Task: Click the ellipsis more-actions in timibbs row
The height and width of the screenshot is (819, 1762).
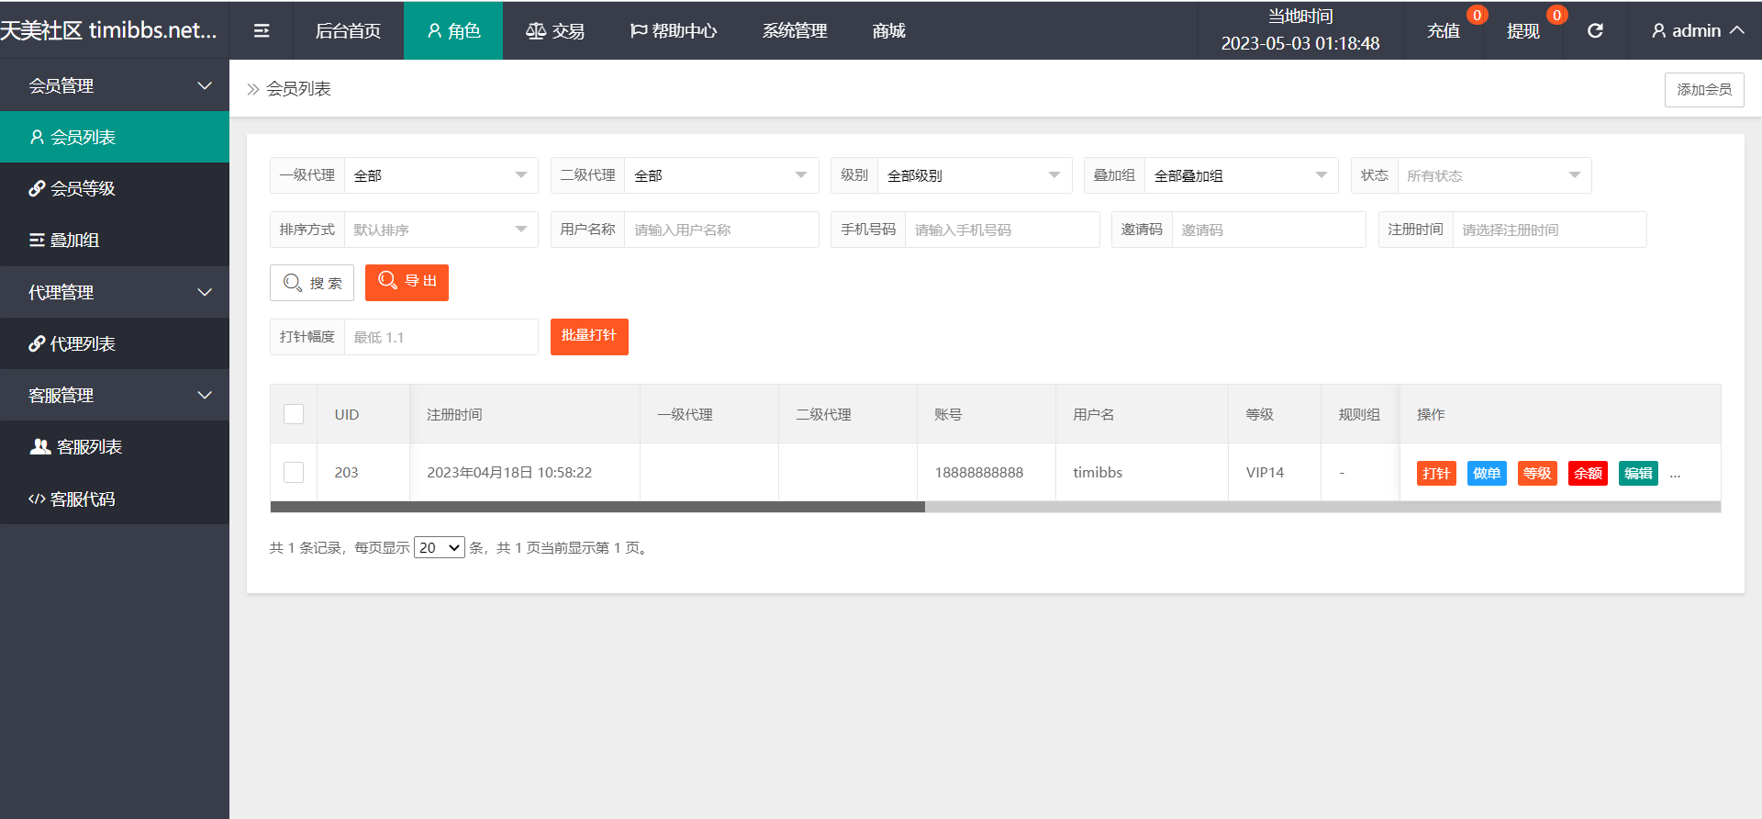Action: point(1675,475)
